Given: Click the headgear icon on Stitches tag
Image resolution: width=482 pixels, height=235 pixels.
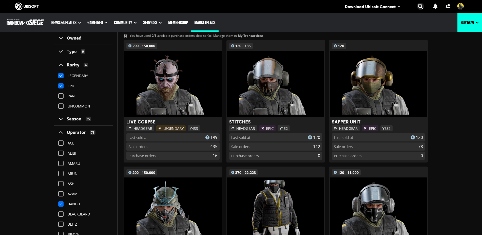Looking at the screenshot, I should click(x=233, y=128).
